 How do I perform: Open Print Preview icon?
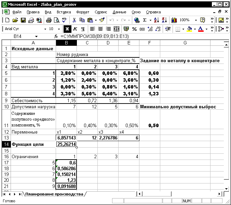(57, 20)
